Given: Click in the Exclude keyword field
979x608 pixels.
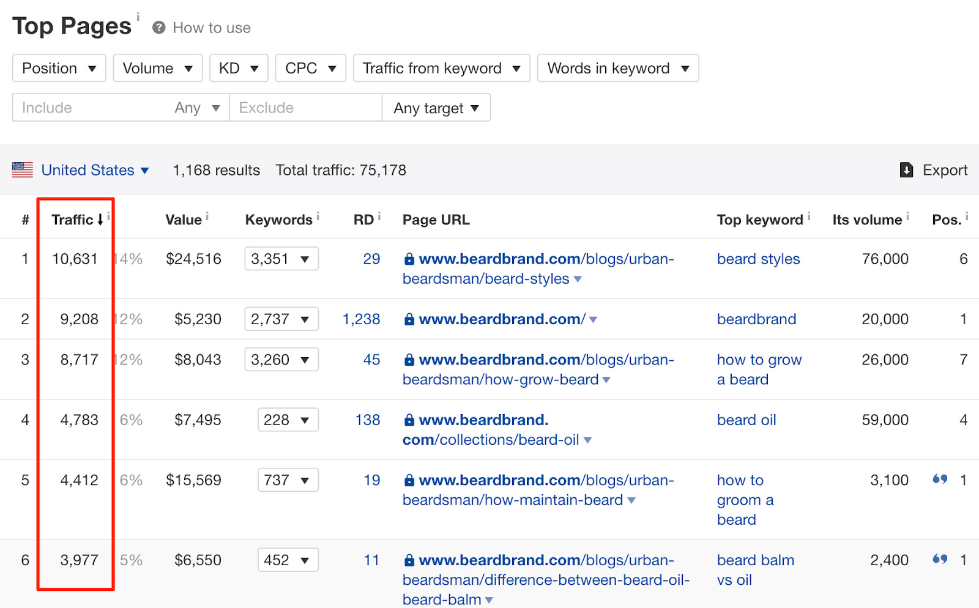Looking at the screenshot, I should [306, 108].
